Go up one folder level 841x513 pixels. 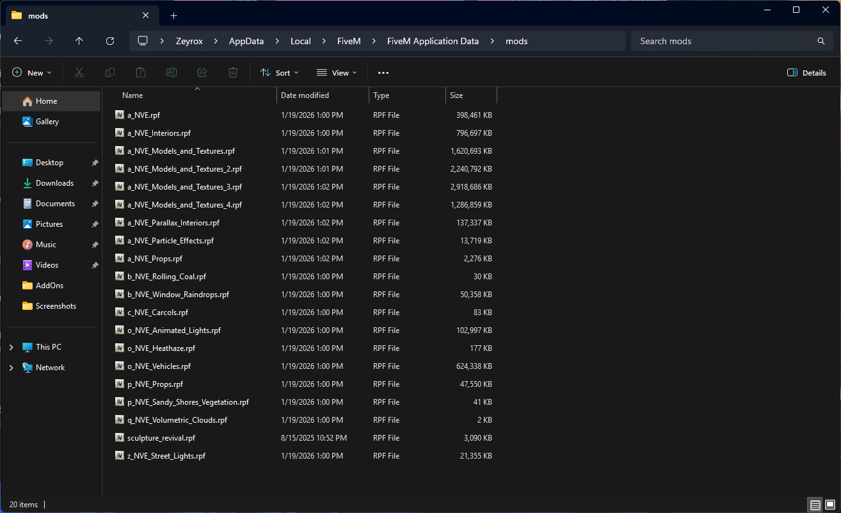pyautogui.click(x=79, y=41)
